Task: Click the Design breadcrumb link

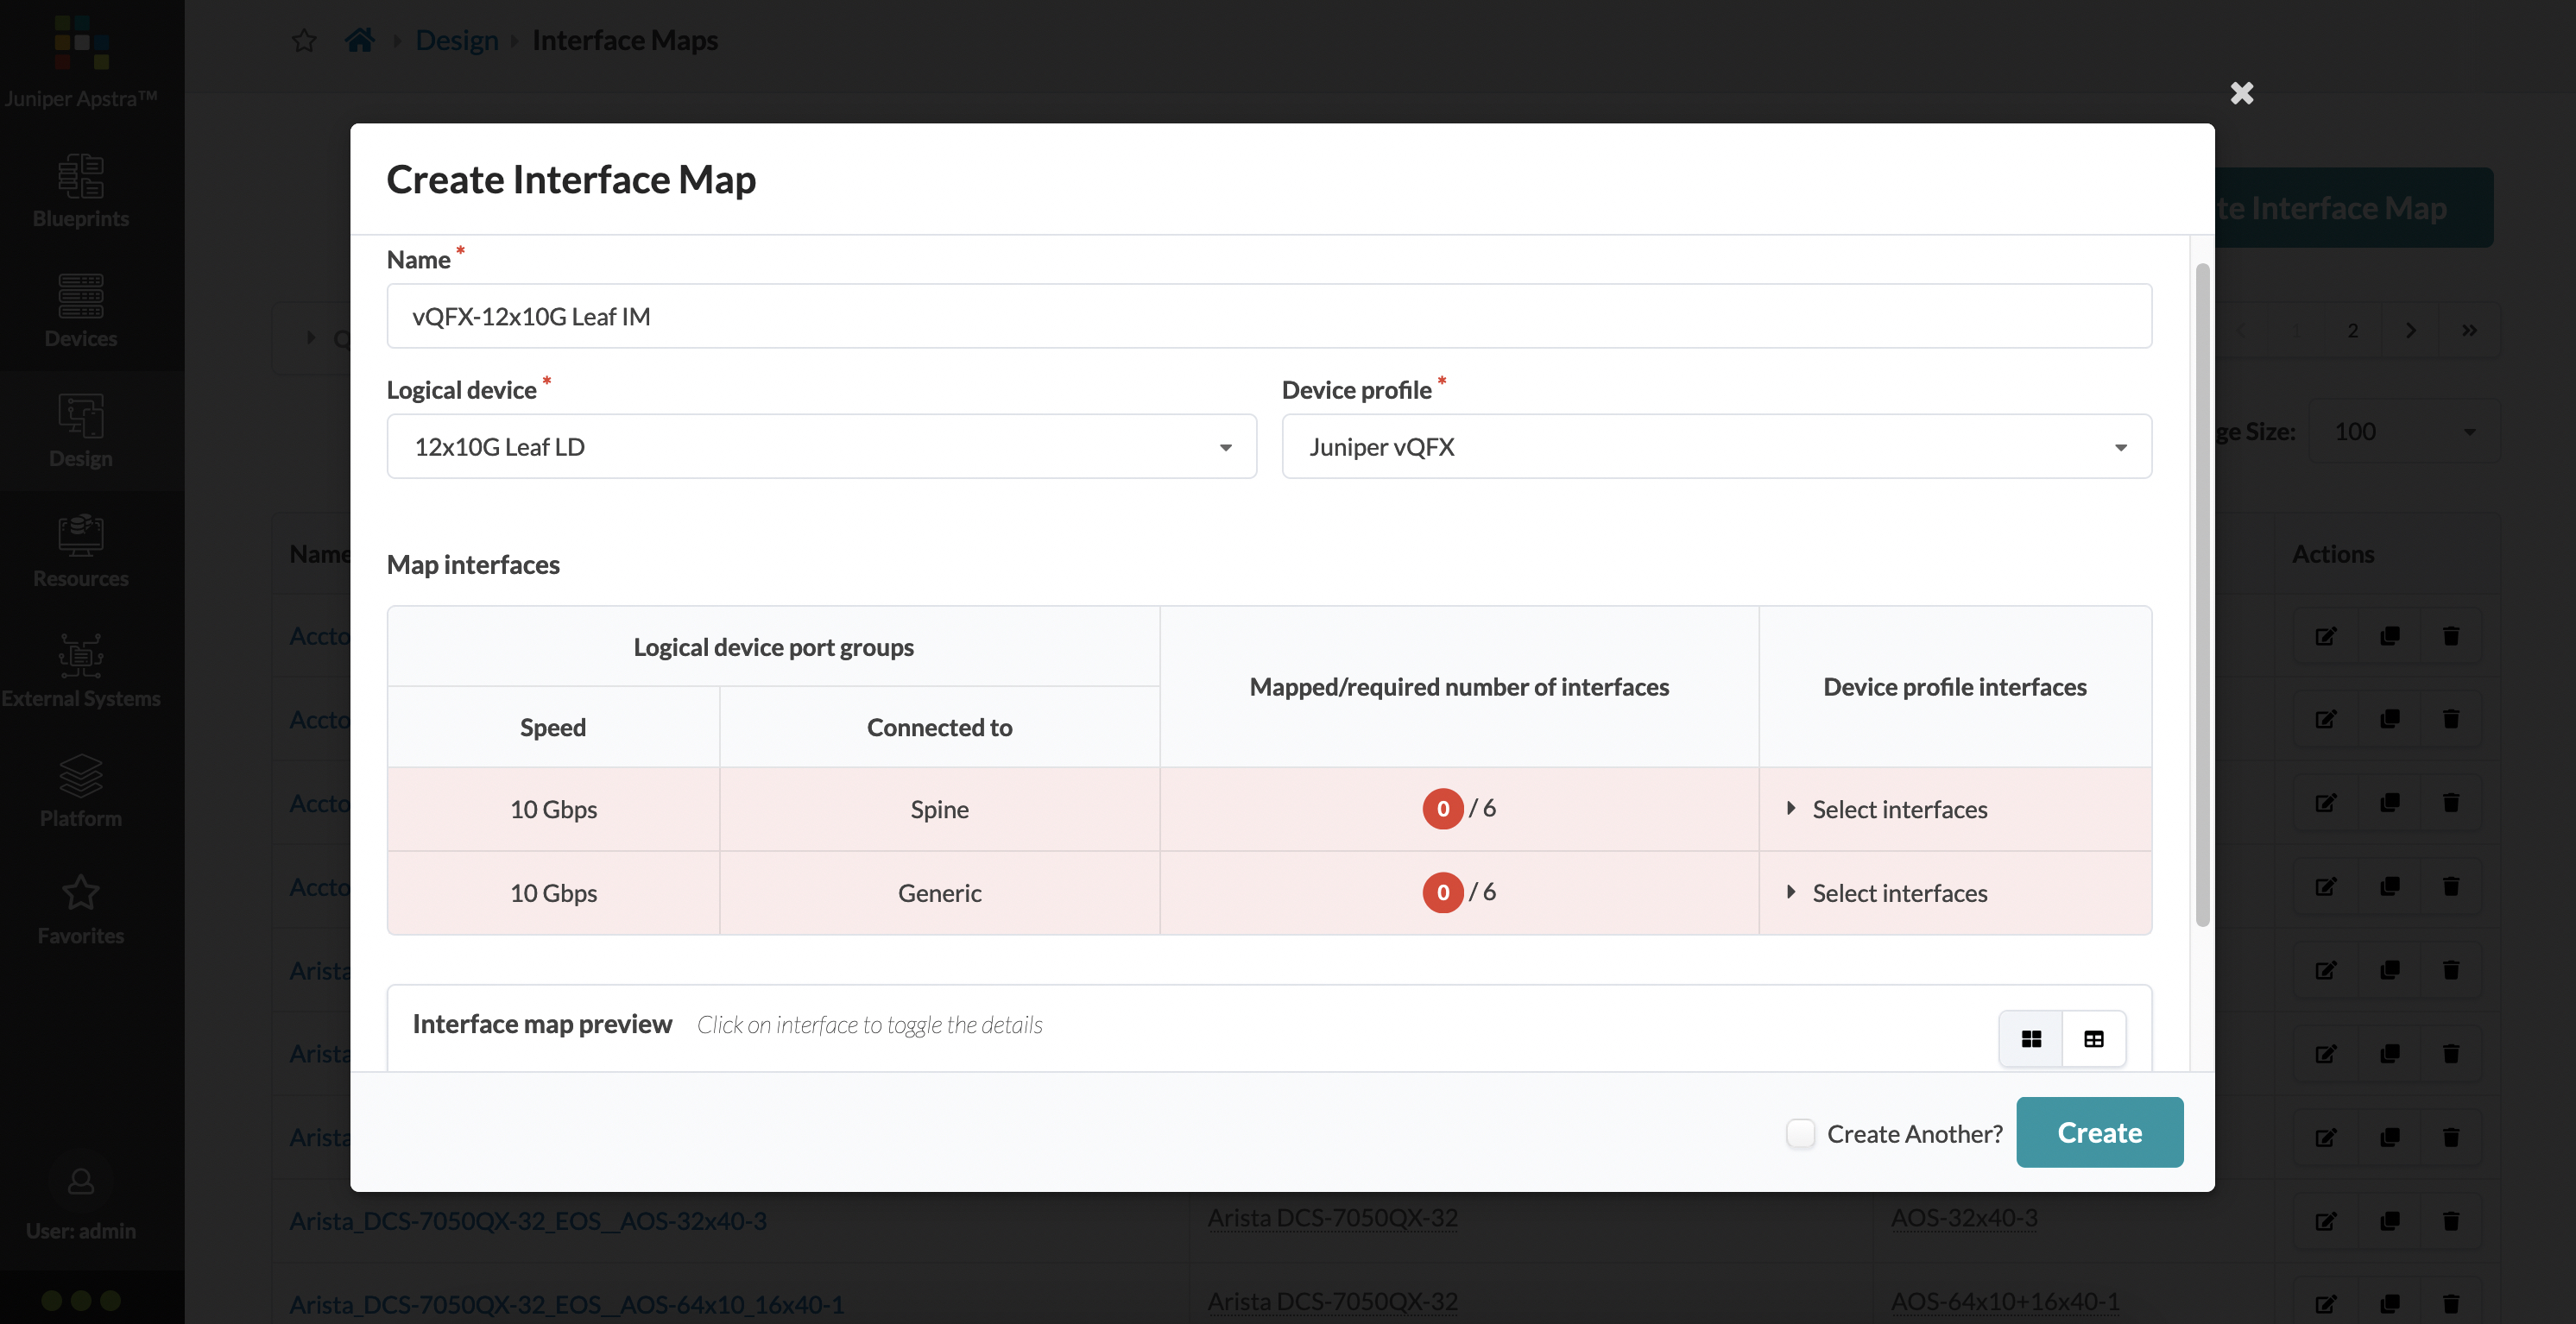Action: (457, 40)
